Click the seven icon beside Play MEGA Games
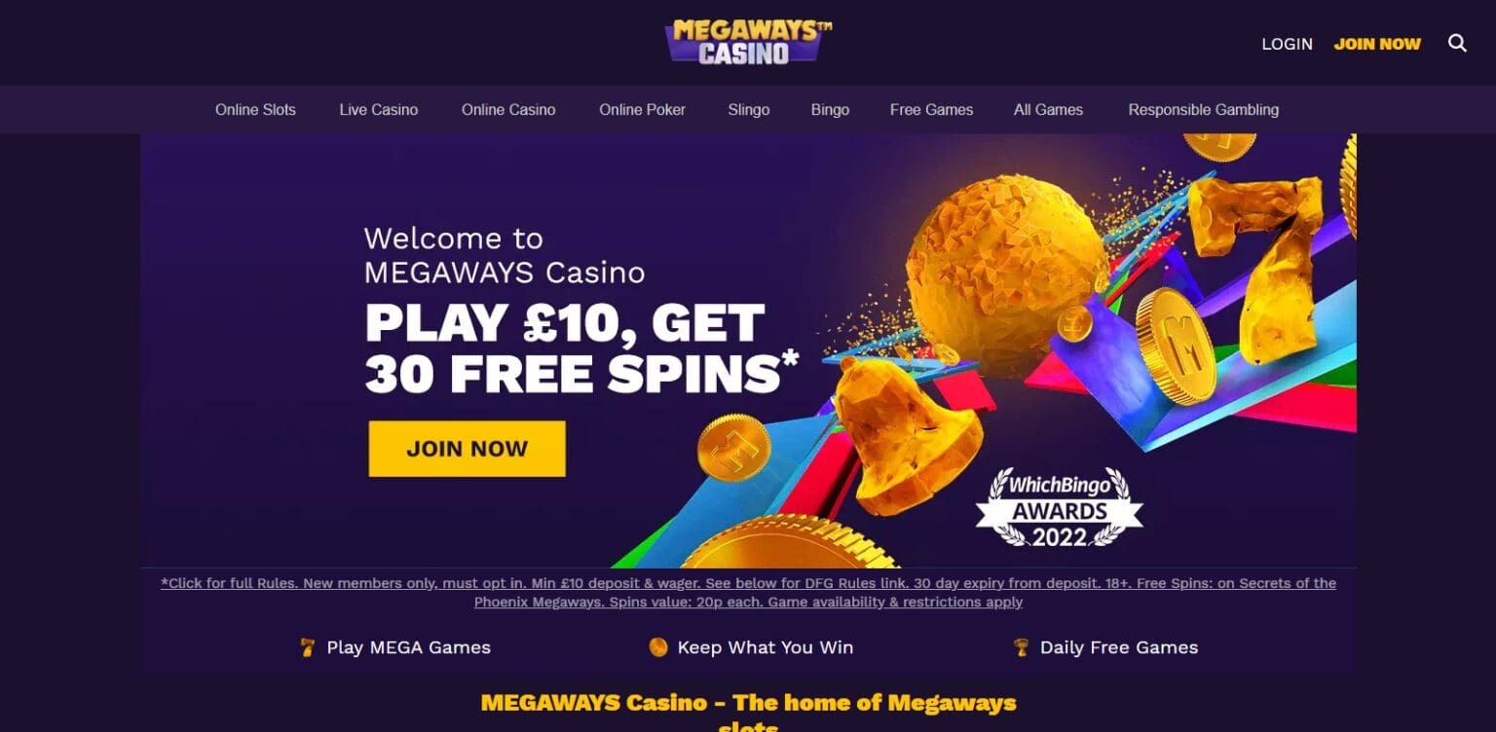This screenshot has height=732, width=1496. click(308, 647)
